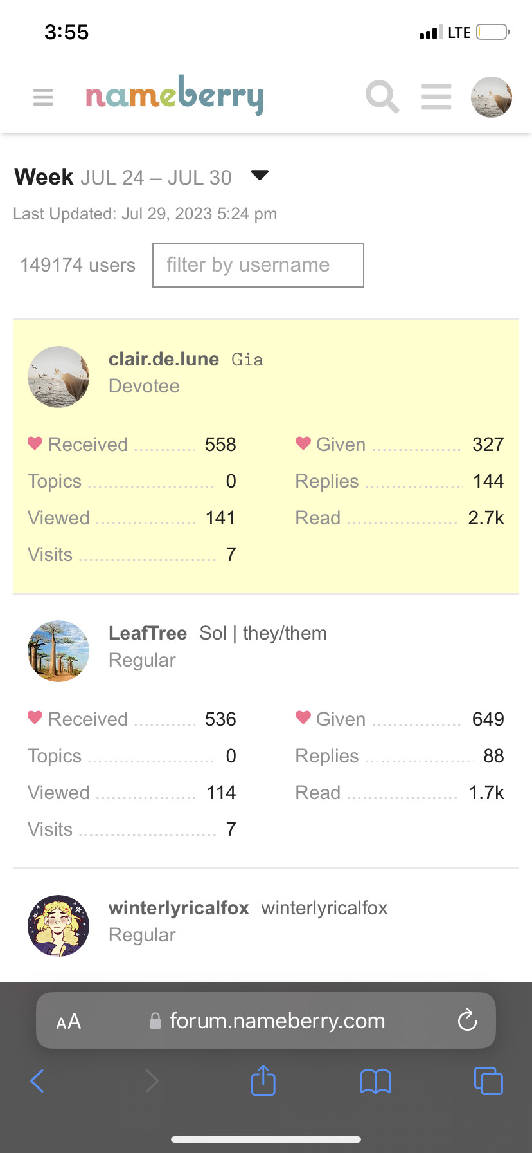Click LeafTree's baobab avatar

tap(58, 651)
